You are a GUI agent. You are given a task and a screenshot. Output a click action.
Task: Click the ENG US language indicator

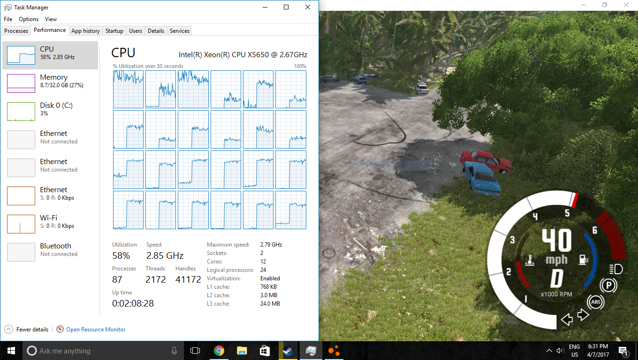click(x=575, y=351)
